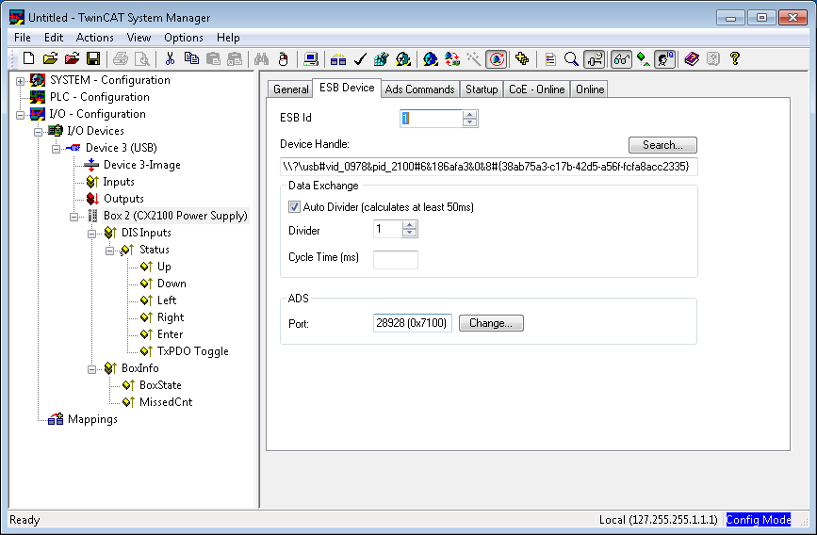This screenshot has height=535, width=817.
Task: Click the Print Preview toolbar icon
Action: coord(141,58)
